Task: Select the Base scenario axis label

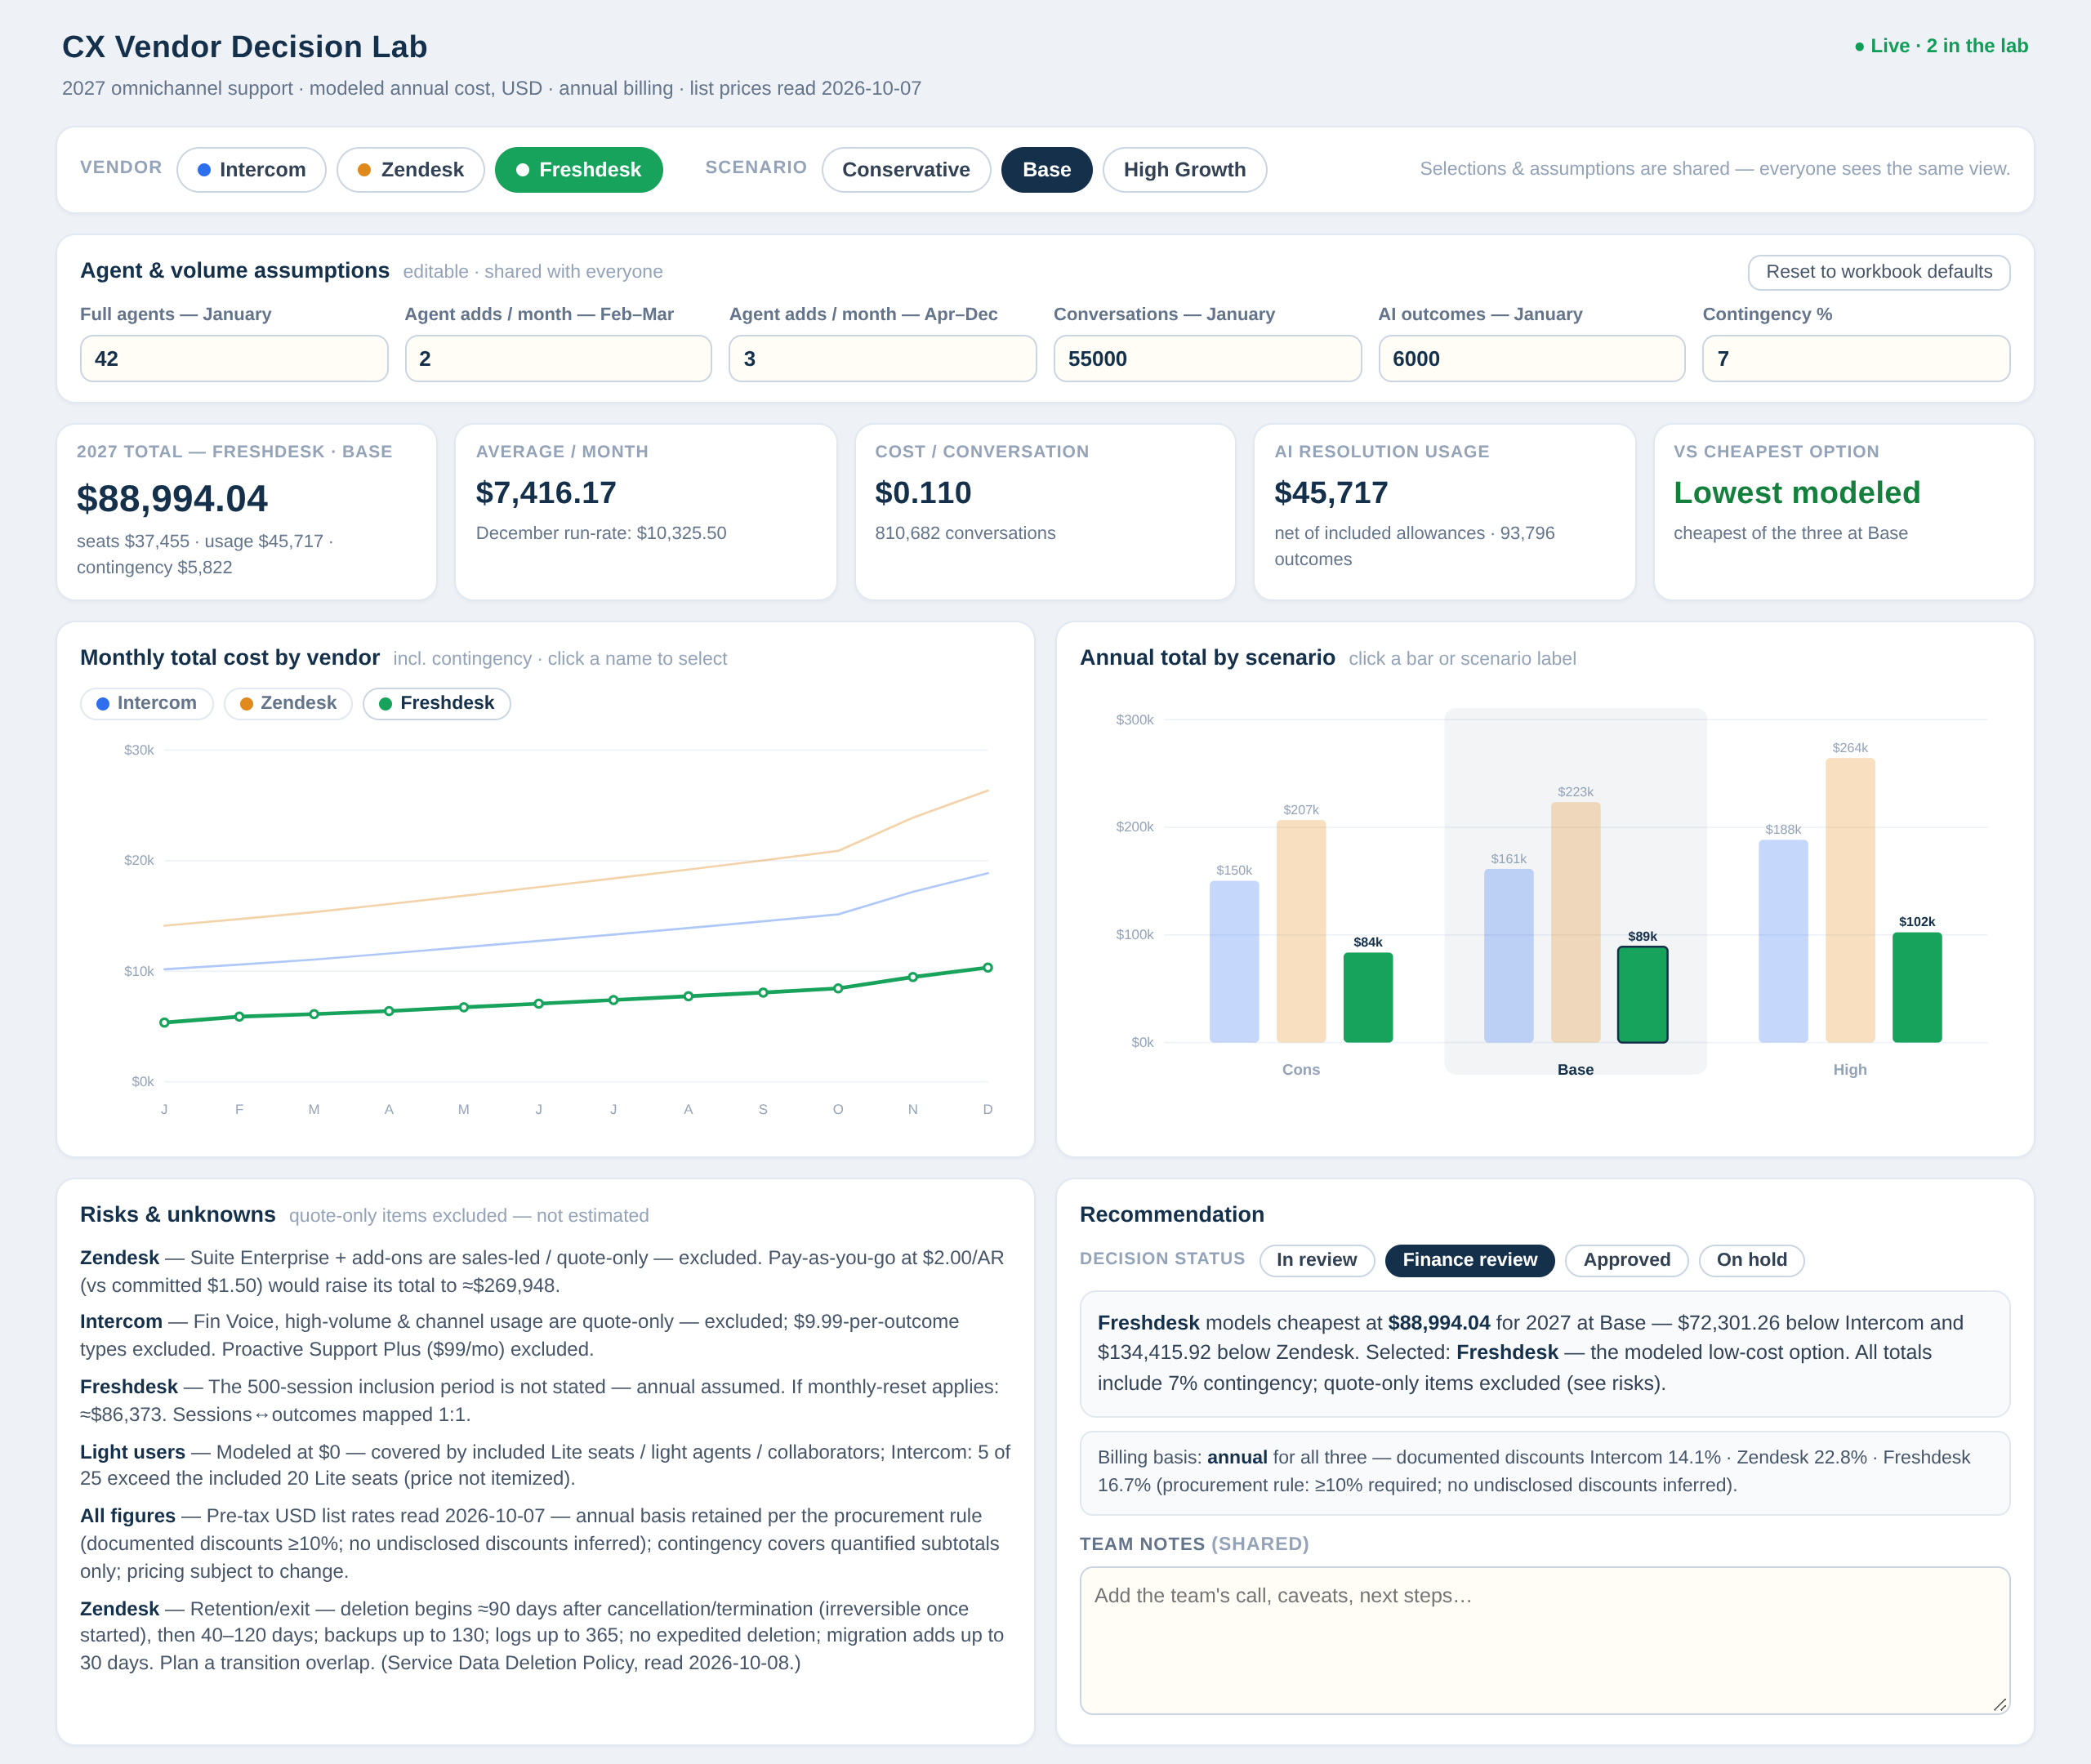Action: pos(1575,1069)
